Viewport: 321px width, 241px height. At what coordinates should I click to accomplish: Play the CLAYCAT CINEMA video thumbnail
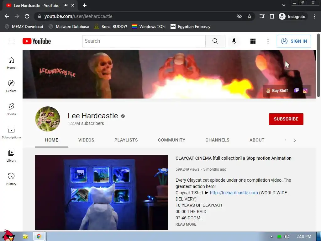pyautogui.click(x=102, y=193)
